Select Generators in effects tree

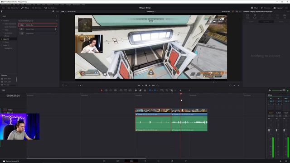coord(8,33)
